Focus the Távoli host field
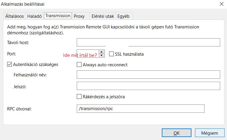This screenshot has width=227, height=140. (x=148, y=42)
